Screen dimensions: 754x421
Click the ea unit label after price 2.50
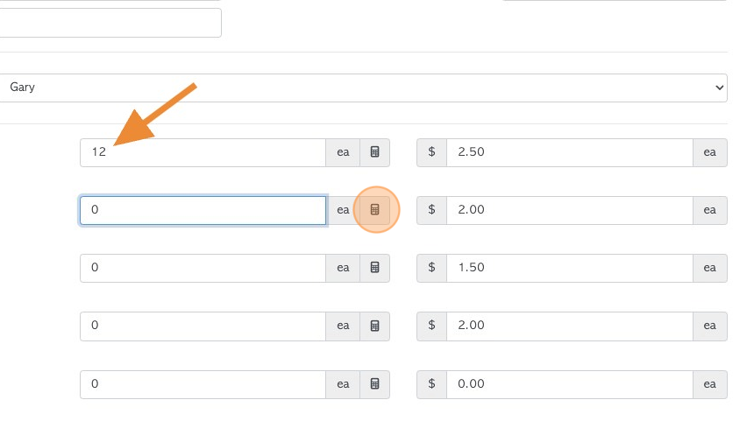click(710, 152)
